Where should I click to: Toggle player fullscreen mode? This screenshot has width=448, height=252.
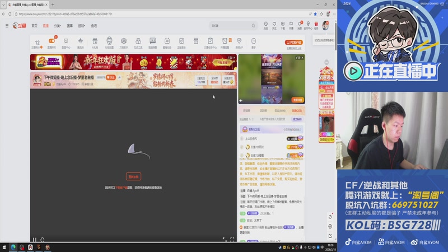pos(232,240)
